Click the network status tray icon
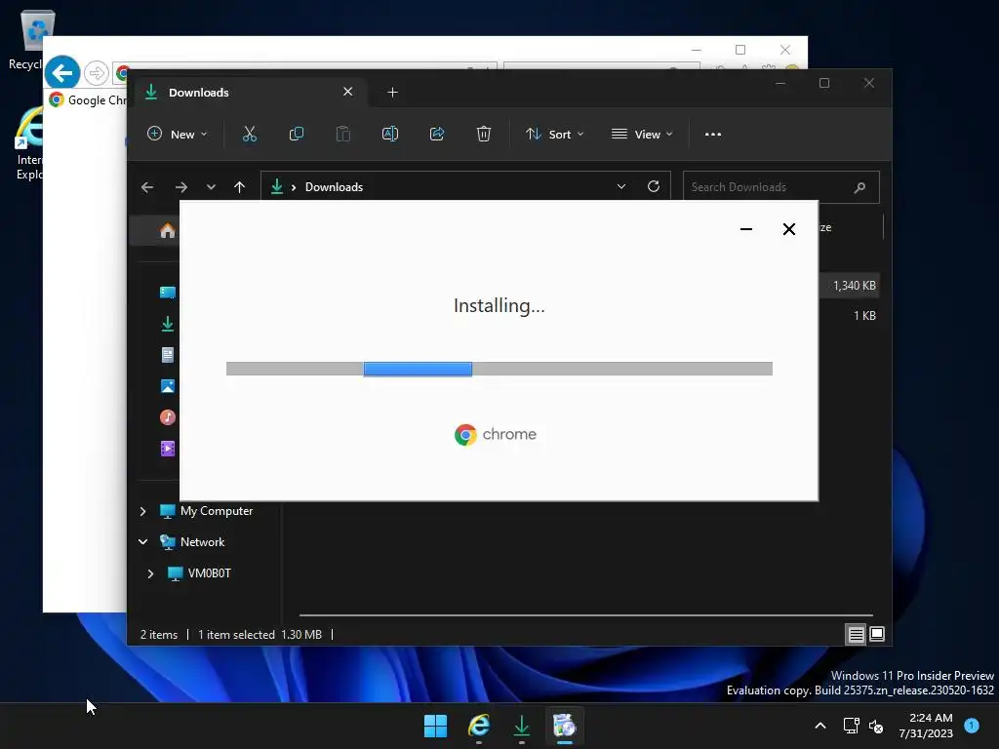999x749 pixels. click(851, 726)
